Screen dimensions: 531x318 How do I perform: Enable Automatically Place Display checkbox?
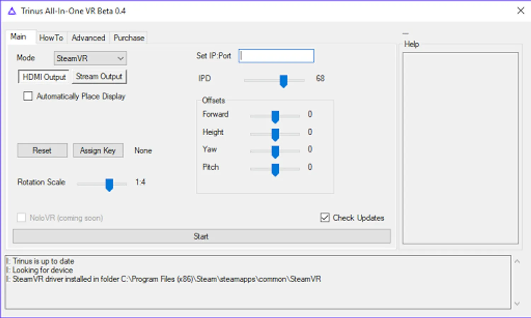pos(28,96)
